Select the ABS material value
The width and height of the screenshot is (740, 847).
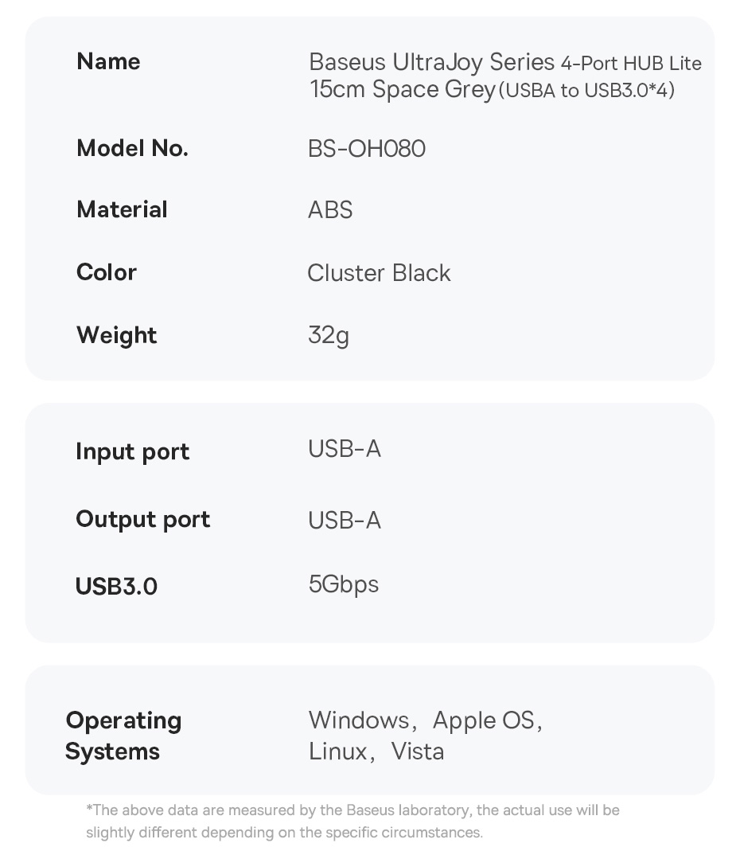330,210
